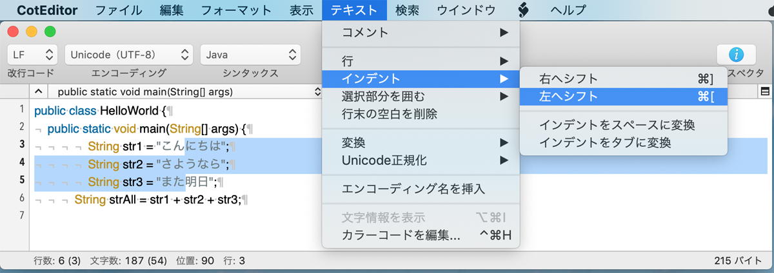Zoom the window with the green button
The width and height of the screenshot is (774, 273).
(x=50, y=31)
